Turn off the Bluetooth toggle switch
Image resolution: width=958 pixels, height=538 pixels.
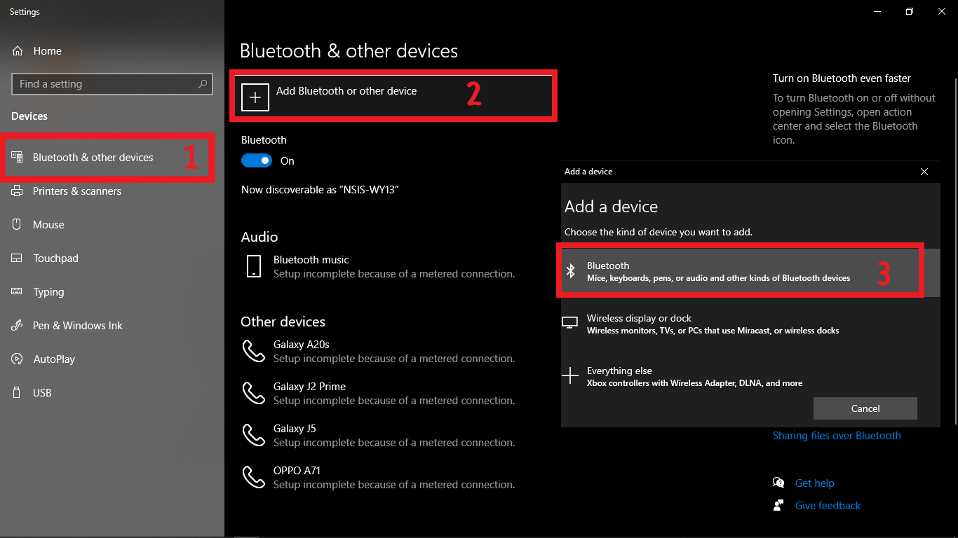[x=257, y=160]
